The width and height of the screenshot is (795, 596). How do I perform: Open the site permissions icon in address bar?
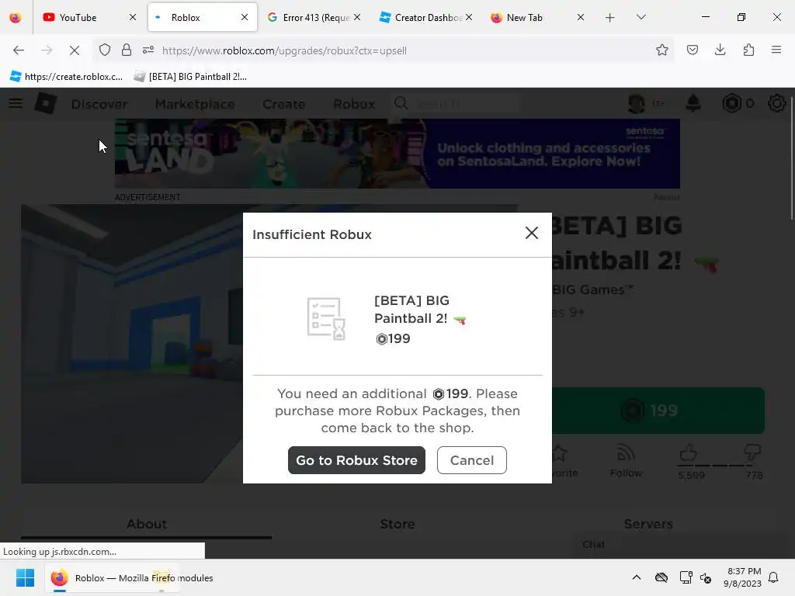coord(148,50)
